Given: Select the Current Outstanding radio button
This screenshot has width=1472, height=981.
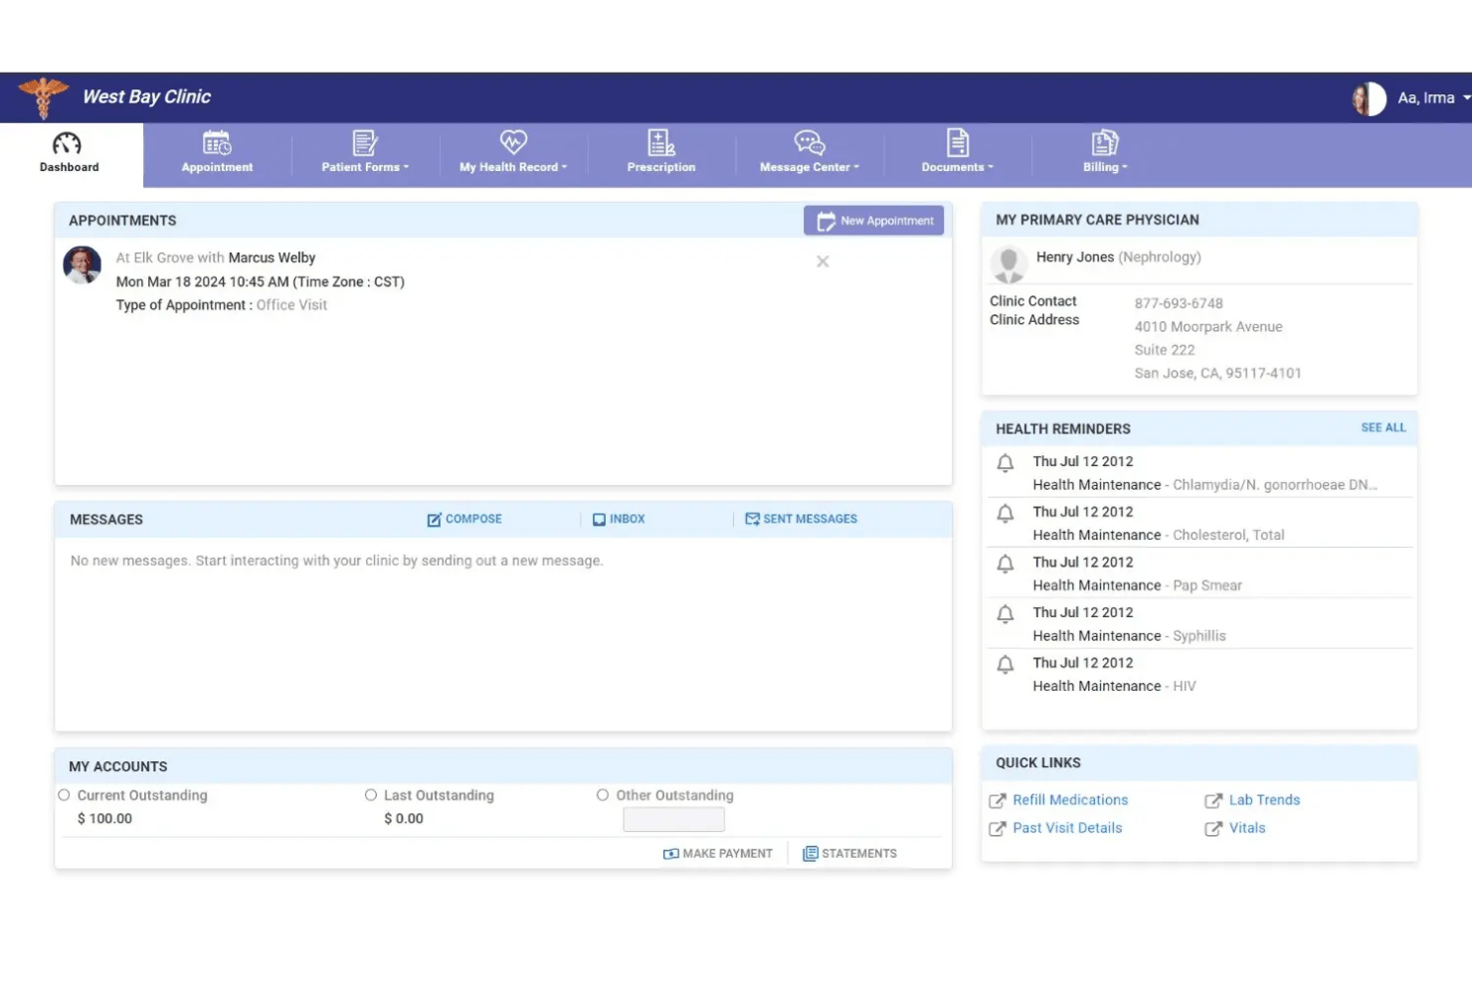Looking at the screenshot, I should (x=65, y=795).
